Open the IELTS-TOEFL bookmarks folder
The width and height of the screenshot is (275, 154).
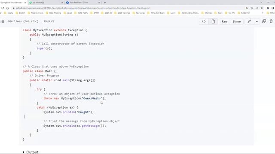point(81,13)
